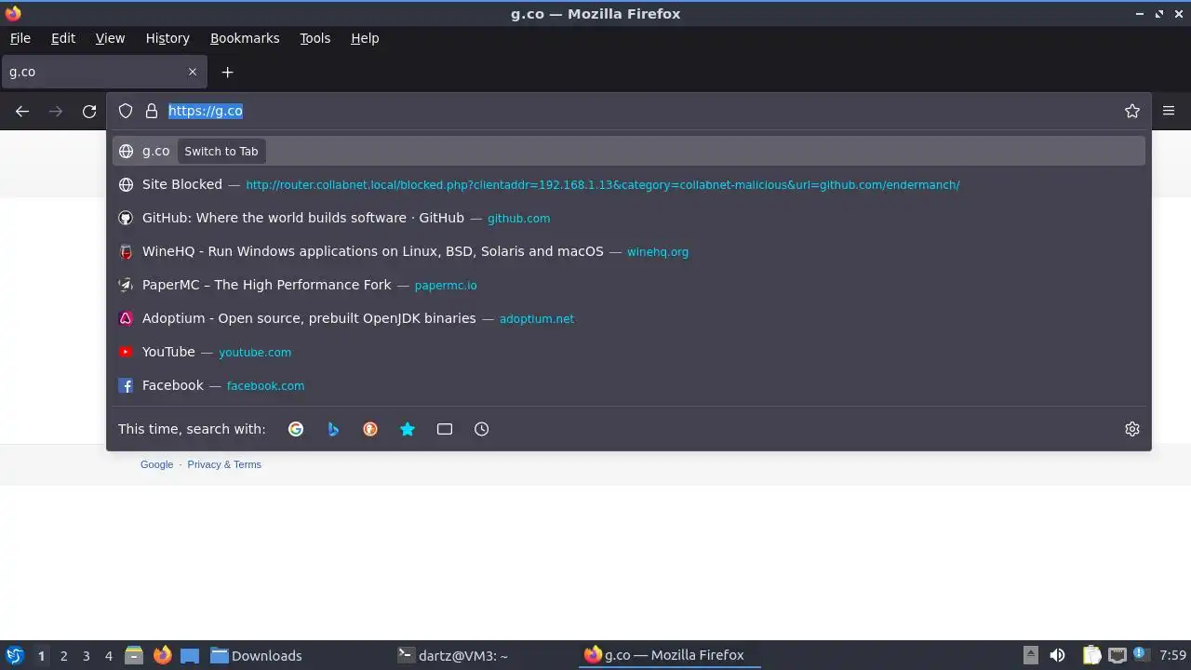Bookmark this page with the star
This screenshot has height=670, width=1191.
click(x=1132, y=111)
